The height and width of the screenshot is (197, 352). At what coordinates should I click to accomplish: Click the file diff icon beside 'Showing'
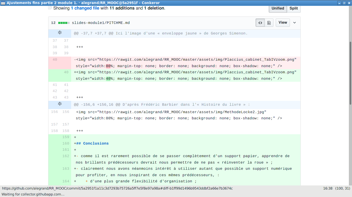click(x=50, y=8)
